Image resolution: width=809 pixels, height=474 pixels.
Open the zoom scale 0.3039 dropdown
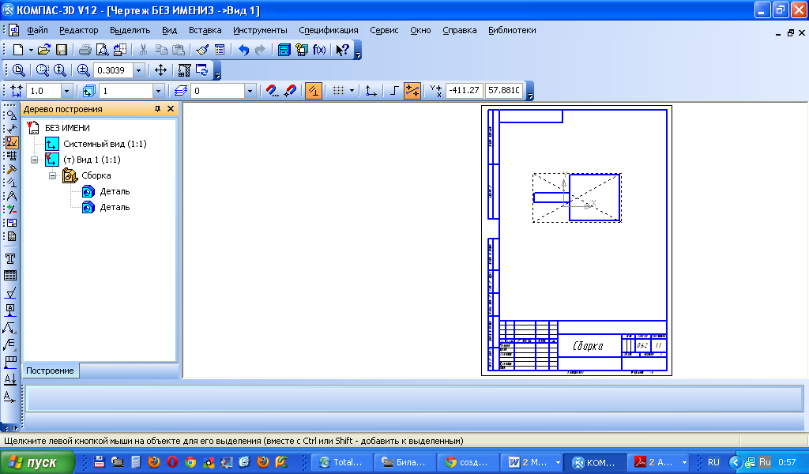(x=139, y=70)
